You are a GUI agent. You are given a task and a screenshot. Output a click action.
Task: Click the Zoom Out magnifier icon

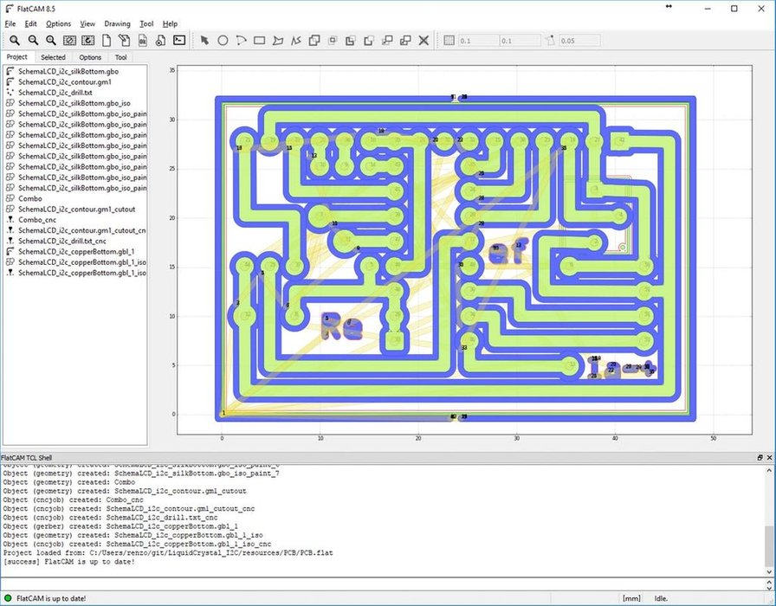point(33,41)
